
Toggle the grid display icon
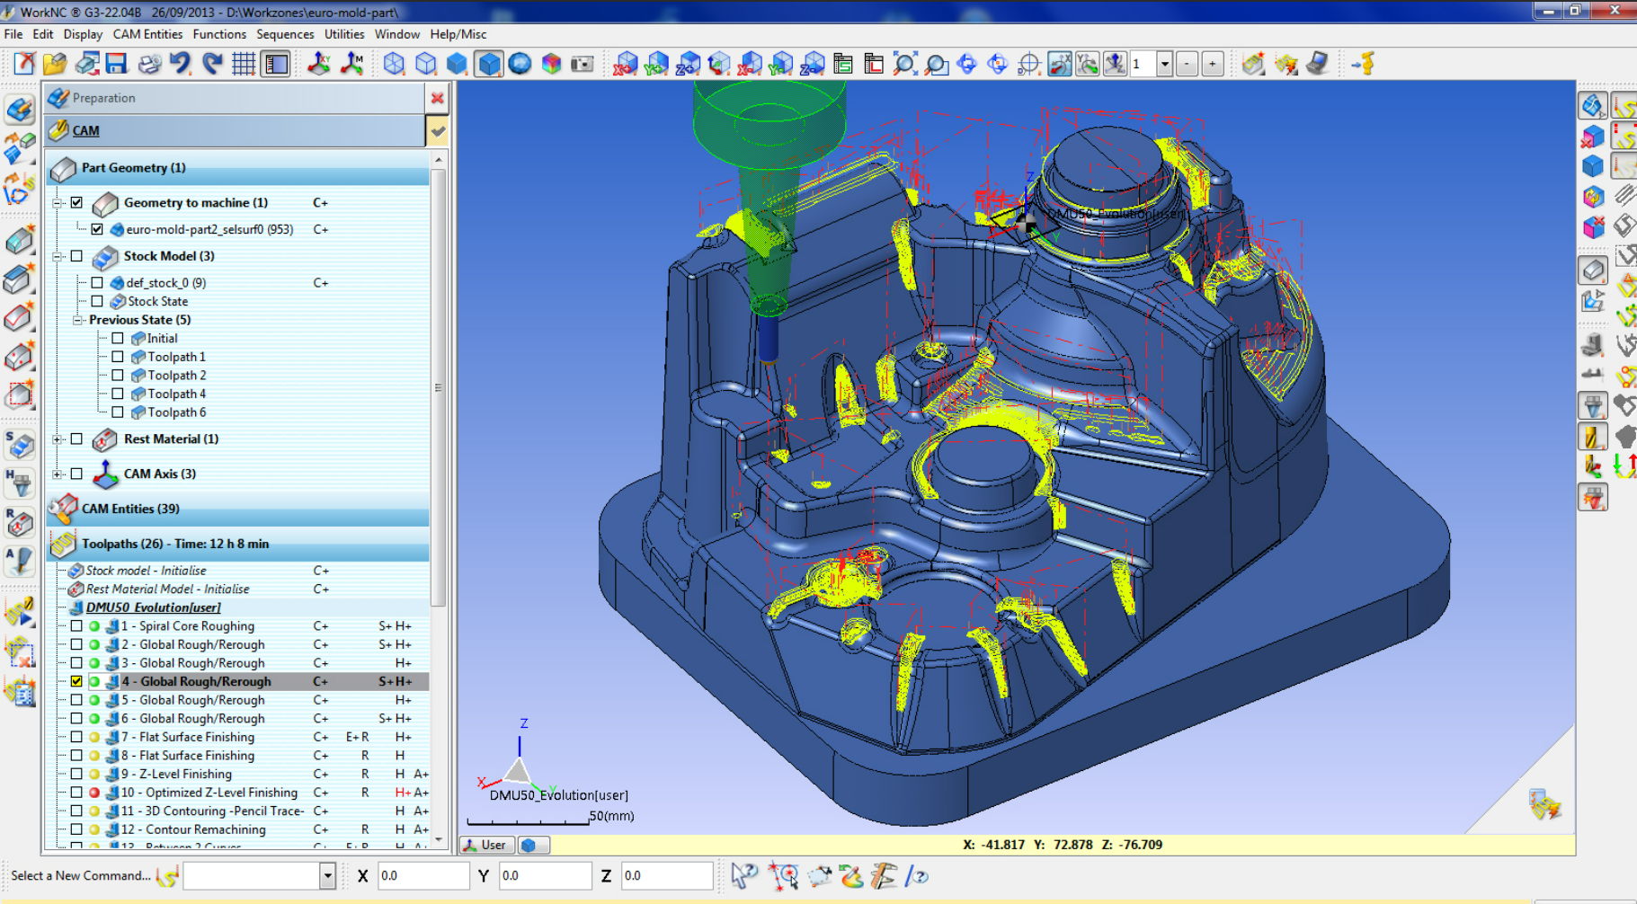click(x=244, y=64)
